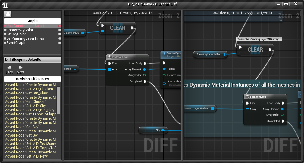The width and height of the screenshot is (304, 163).
Task: Select 'Moved Node Set MID_Chicken' difference
Action: [x=29, y=89]
